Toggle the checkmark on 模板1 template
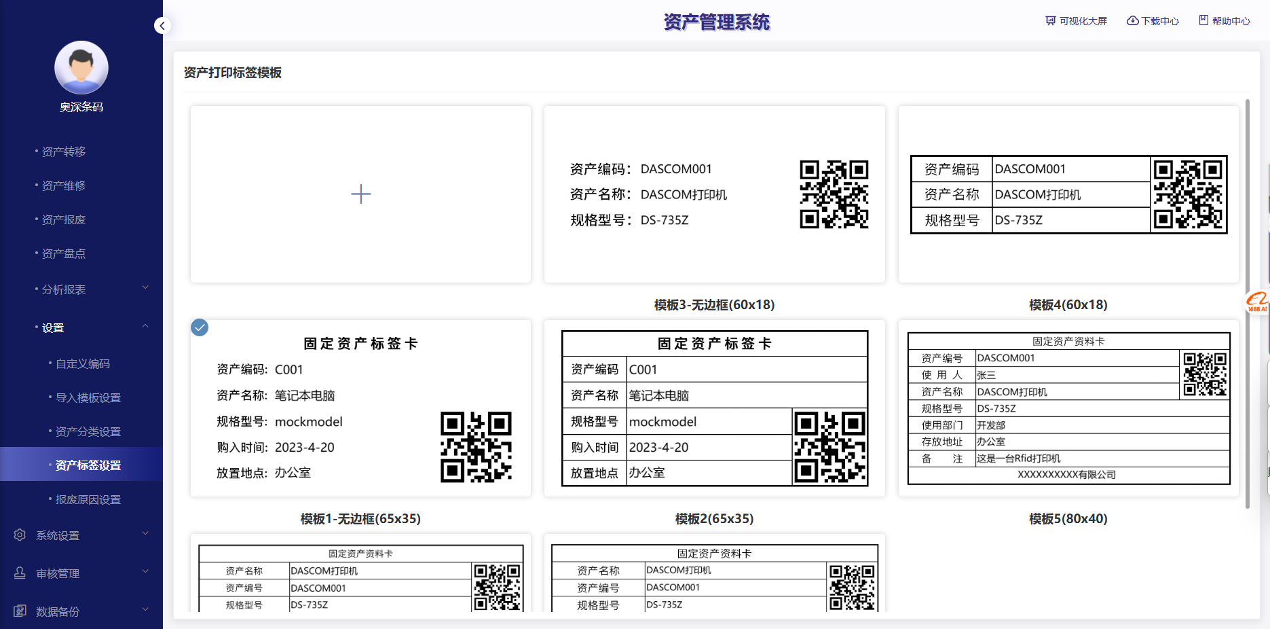Viewport: 1270px width, 629px height. pyautogui.click(x=200, y=328)
